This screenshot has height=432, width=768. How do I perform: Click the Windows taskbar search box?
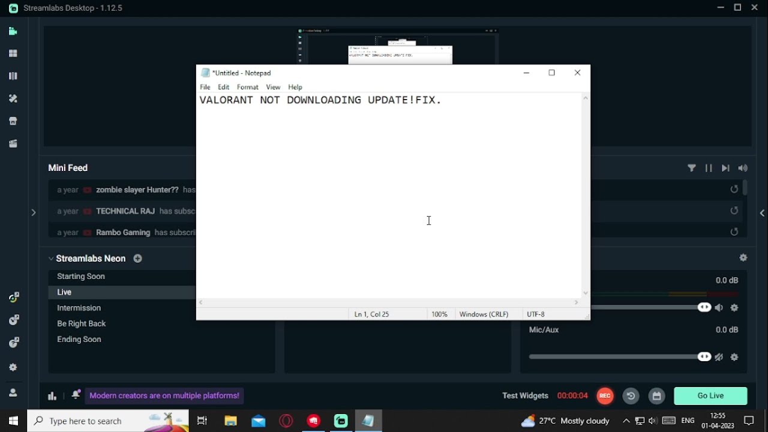point(108,421)
